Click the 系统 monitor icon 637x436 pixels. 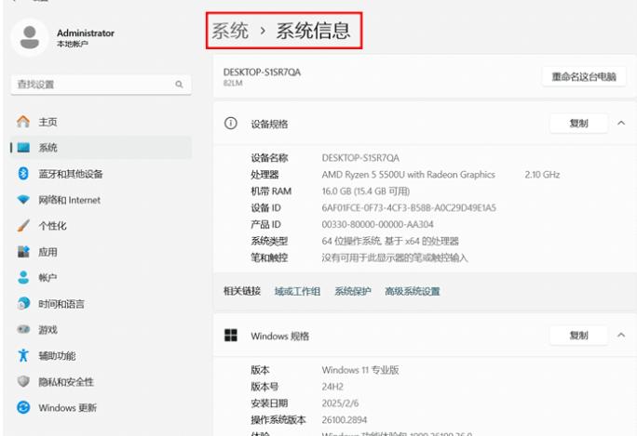[23, 148]
